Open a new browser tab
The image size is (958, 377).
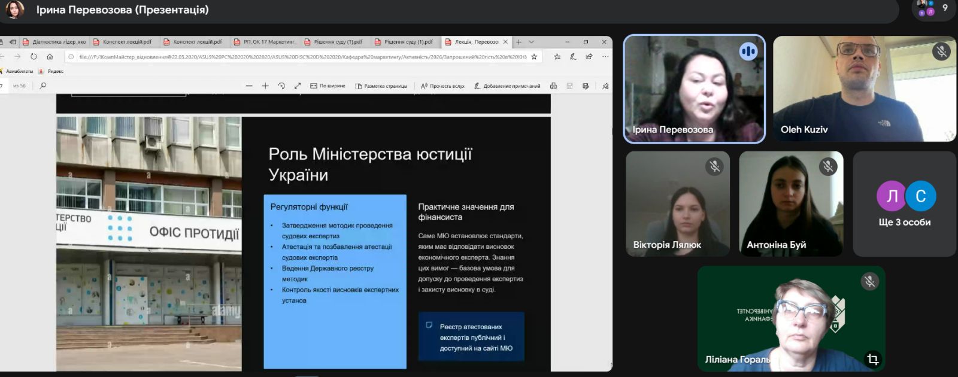pyautogui.click(x=519, y=42)
